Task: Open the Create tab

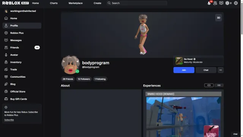Action: 97,3
